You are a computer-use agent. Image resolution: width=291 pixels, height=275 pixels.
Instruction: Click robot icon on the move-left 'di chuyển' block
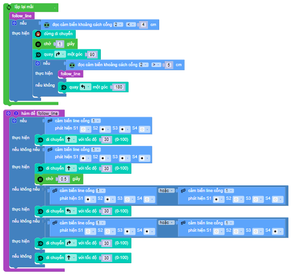(40, 211)
